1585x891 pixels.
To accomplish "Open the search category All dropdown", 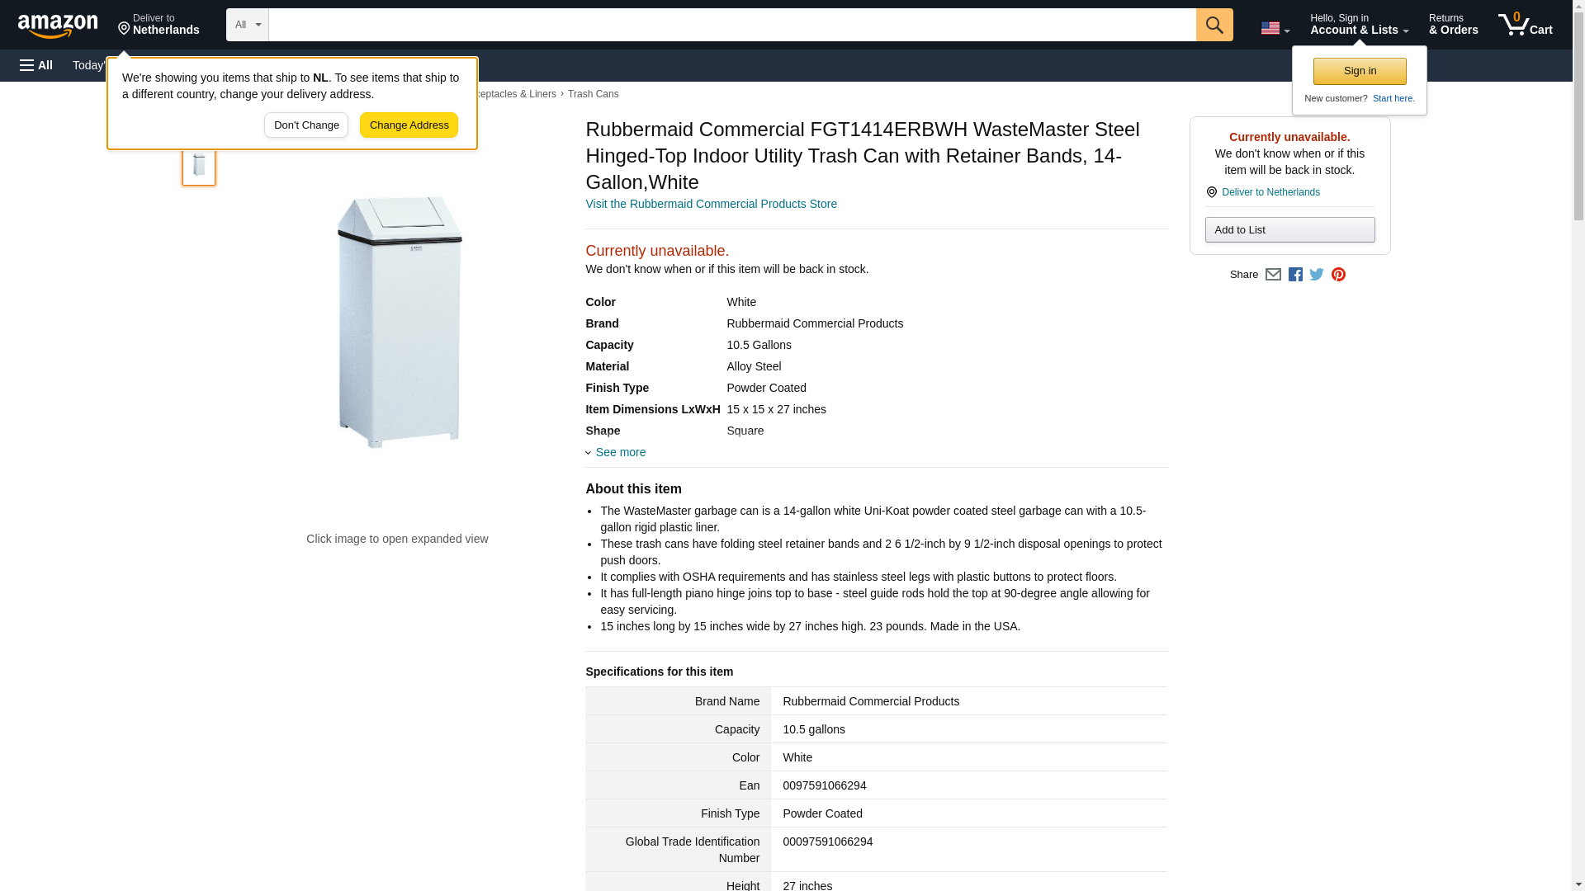I will point(247,25).
